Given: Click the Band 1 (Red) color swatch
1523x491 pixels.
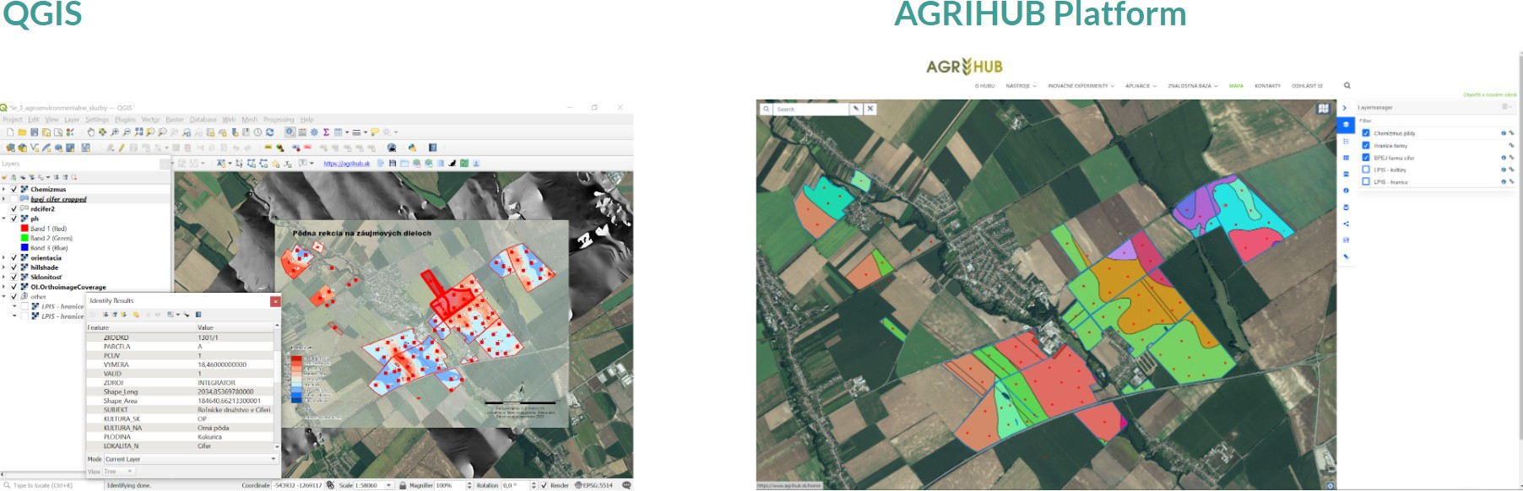Looking at the screenshot, I should pyautogui.click(x=24, y=229).
